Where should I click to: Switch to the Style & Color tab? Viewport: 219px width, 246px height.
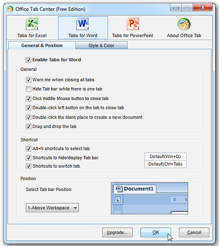102,46
